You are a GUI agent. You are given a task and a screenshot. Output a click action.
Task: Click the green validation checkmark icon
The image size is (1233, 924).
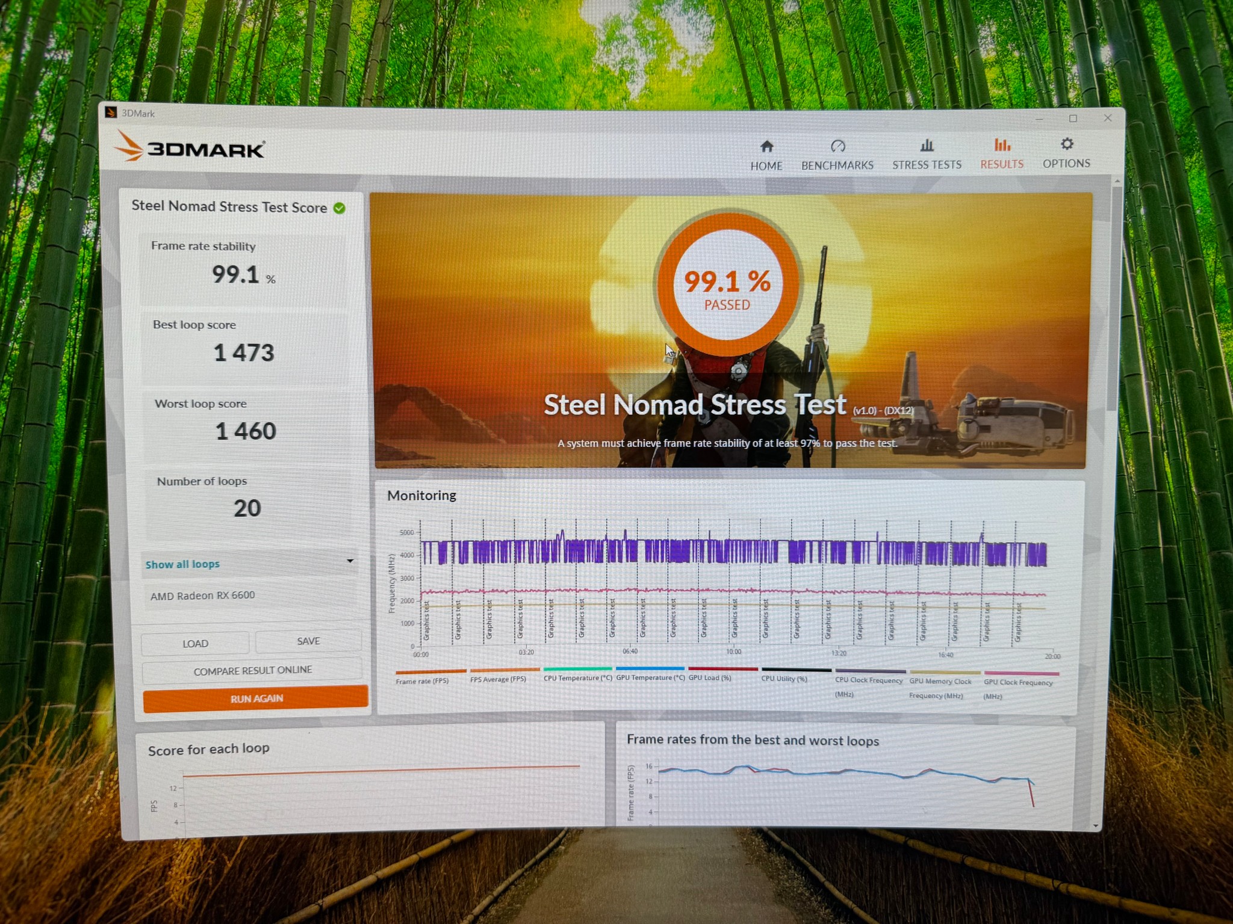[x=340, y=208]
